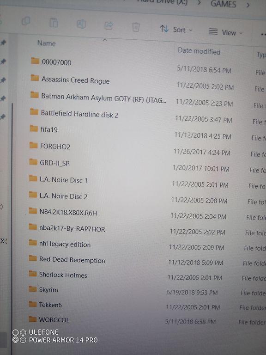Screen dimensions: 266x355
Task: Click the Copy toolbar icon
Action: 25,21
